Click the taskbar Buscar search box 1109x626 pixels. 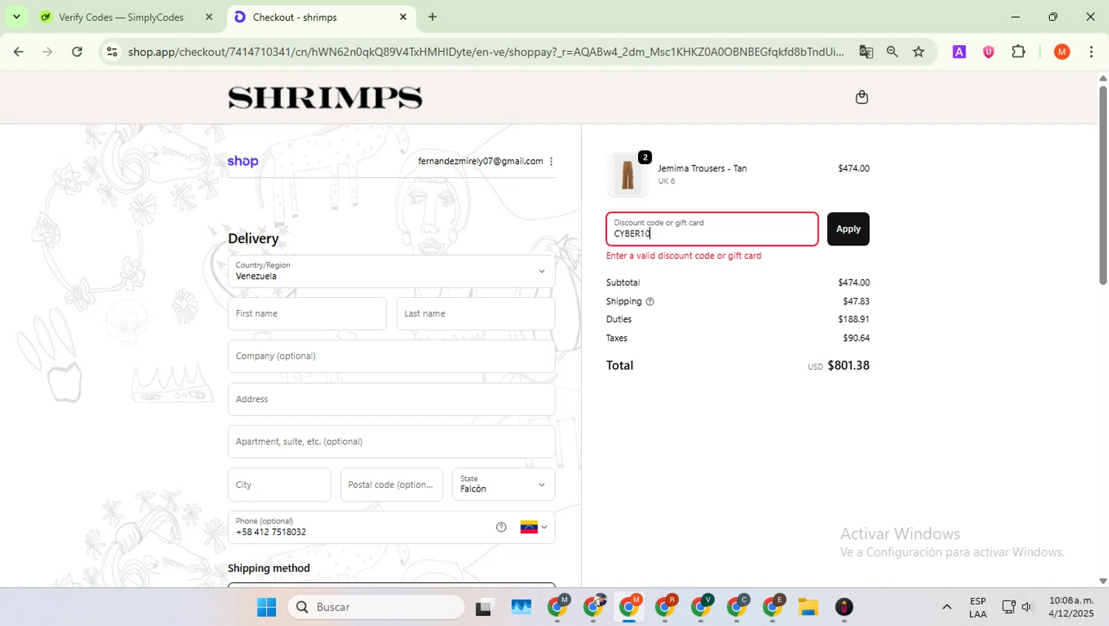[x=376, y=607]
